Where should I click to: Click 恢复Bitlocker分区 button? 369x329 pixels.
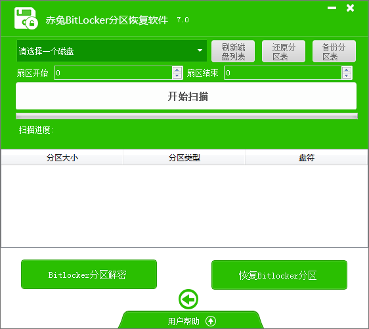(x=279, y=275)
